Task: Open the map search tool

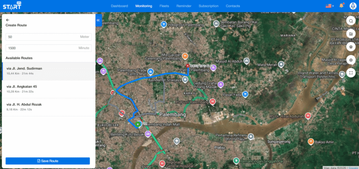Action: tap(351, 21)
